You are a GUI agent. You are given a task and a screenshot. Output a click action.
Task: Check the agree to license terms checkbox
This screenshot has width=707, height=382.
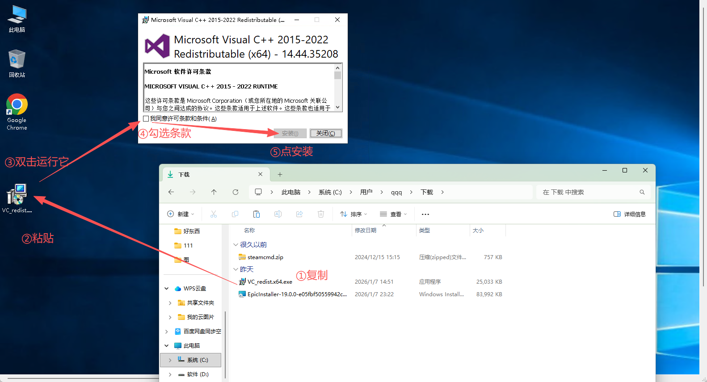[146, 119]
